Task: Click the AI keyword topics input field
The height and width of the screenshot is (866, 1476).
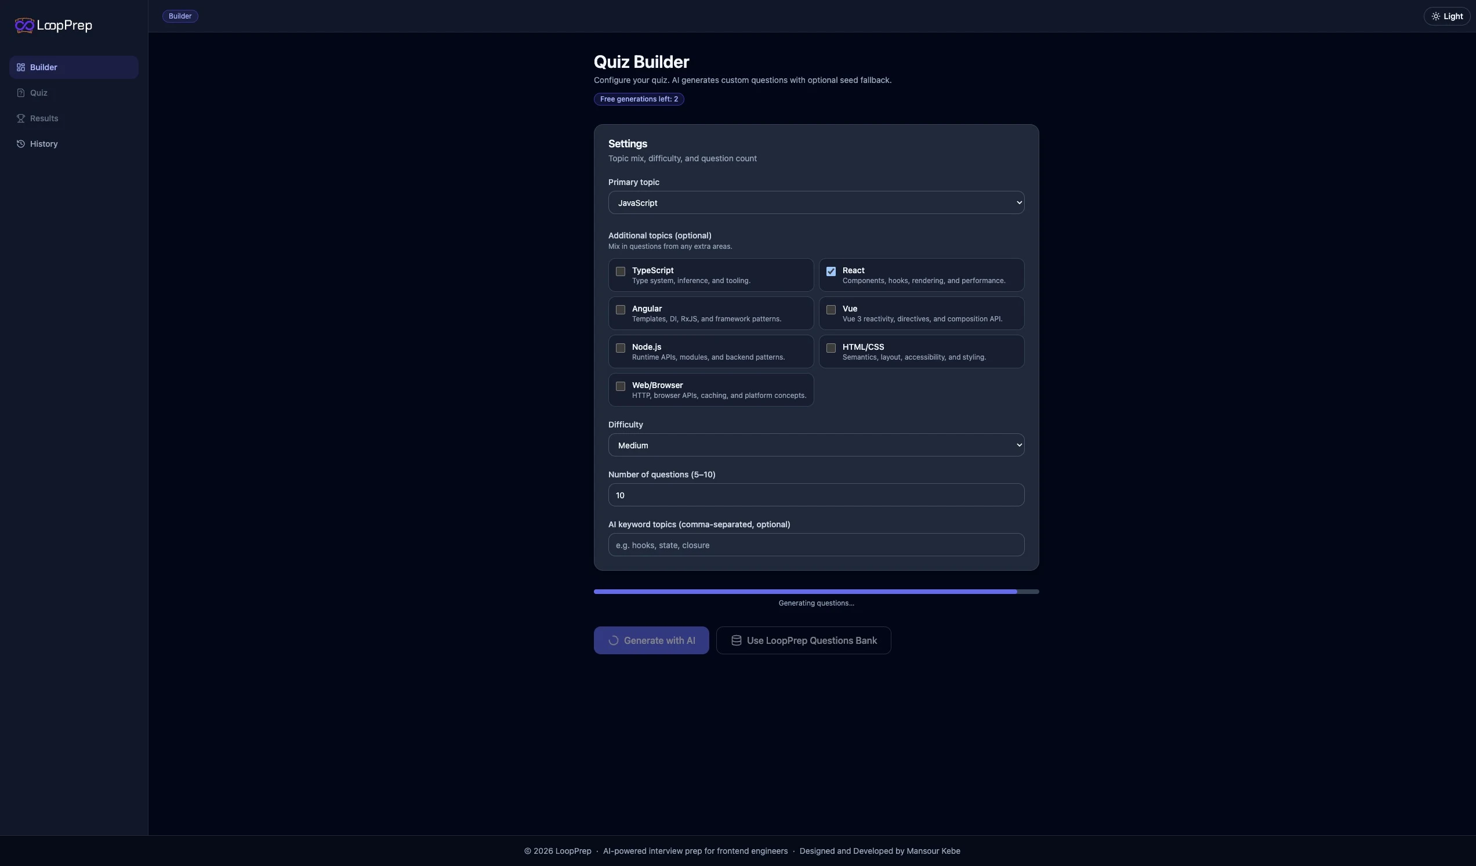Action: point(816,544)
